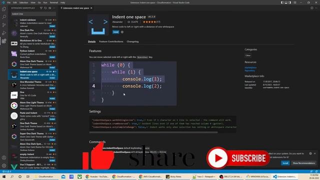The height and width of the screenshot is (180, 320).
Task: Open the customize layout icon
Action: click(294, 2)
